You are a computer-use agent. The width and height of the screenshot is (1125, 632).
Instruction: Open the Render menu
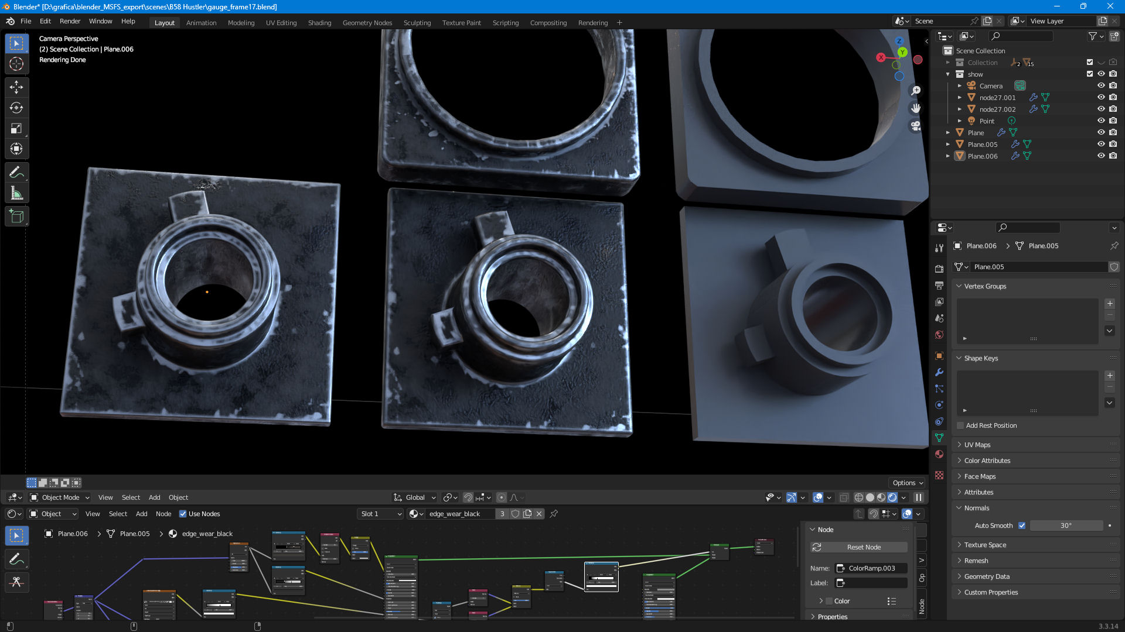point(70,21)
